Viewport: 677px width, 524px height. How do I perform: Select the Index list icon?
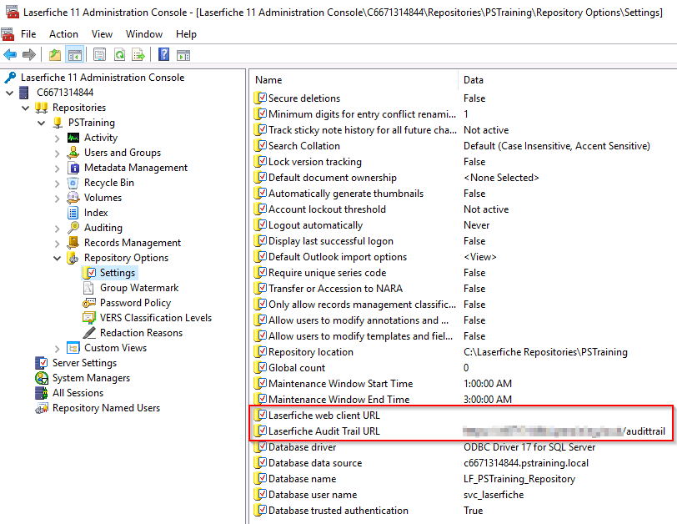pyautogui.click(x=73, y=213)
